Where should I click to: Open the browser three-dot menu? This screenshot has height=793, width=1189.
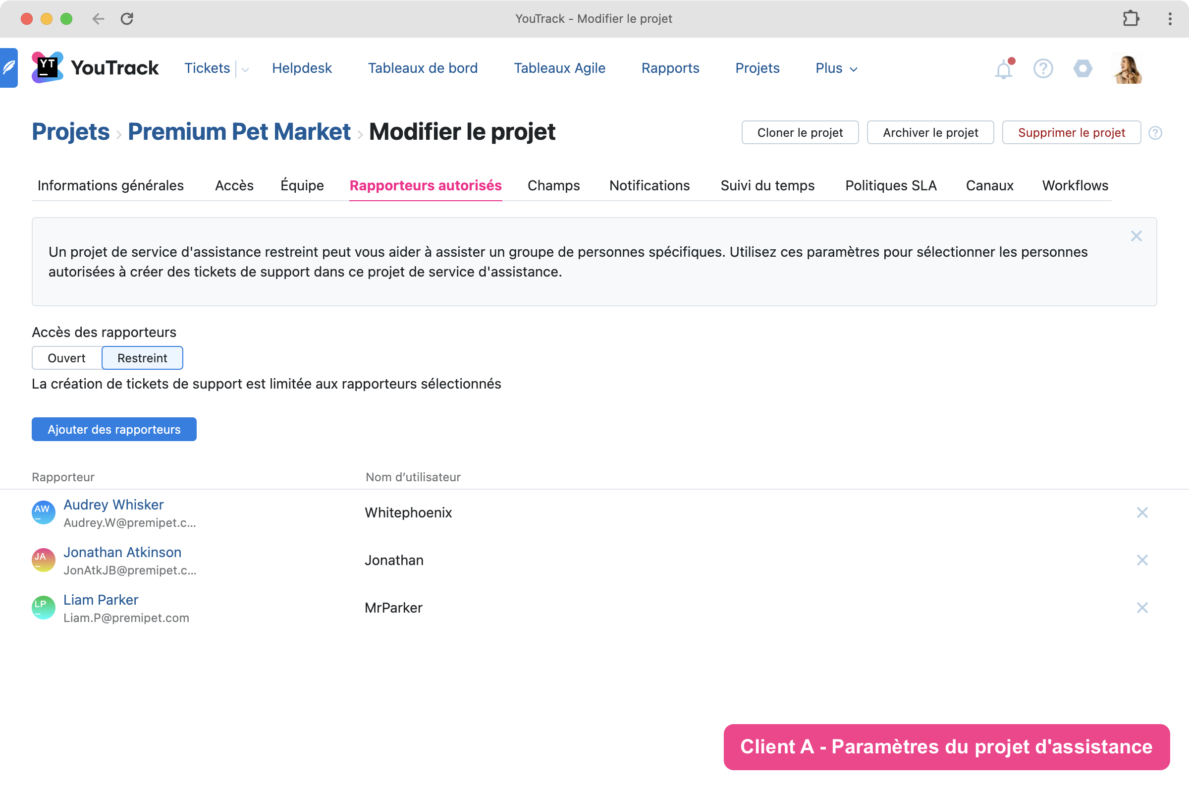point(1169,19)
